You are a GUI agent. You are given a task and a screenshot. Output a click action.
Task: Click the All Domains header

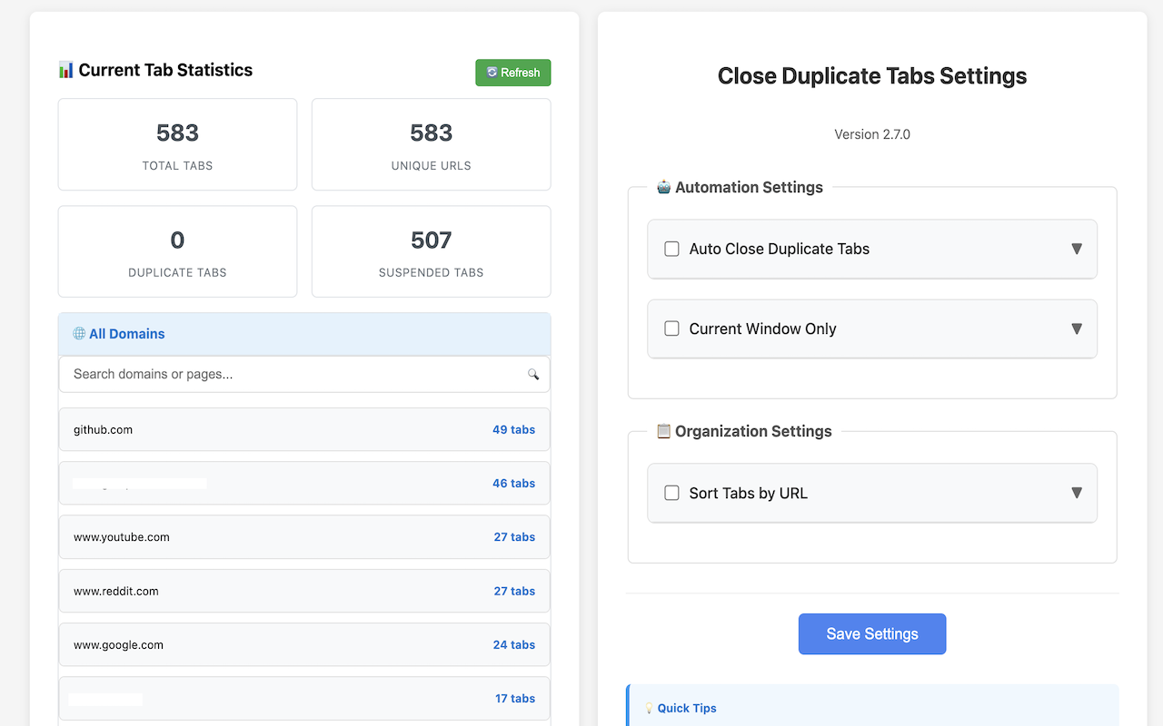pyautogui.click(x=127, y=334)
